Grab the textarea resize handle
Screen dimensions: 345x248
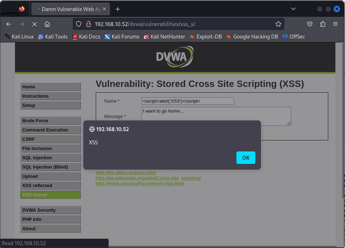point(289,123)
